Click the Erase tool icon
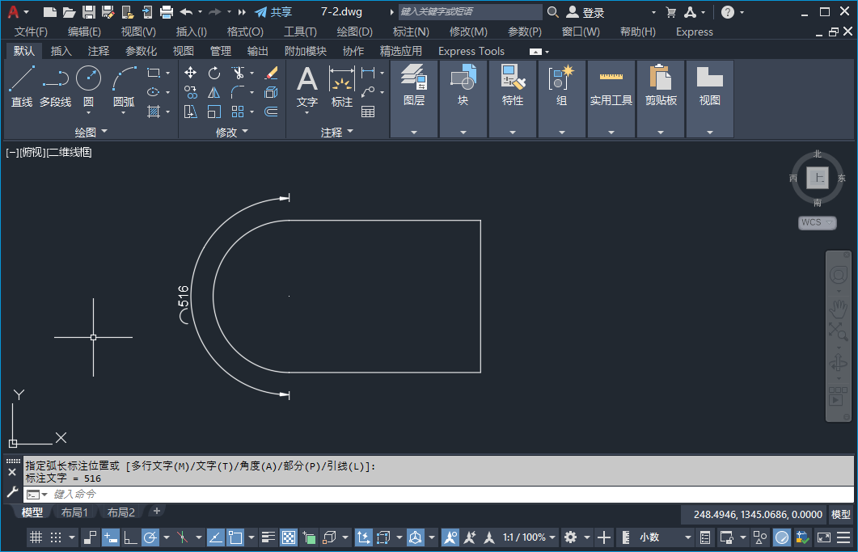Viewport: 858px width, 552px height. click(271, 73)
